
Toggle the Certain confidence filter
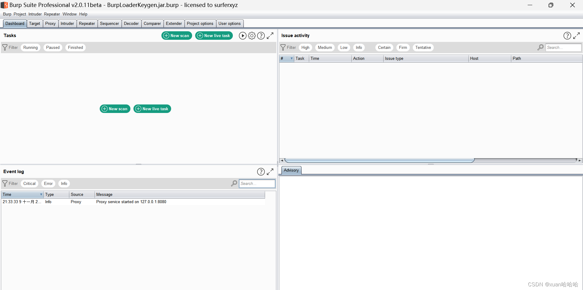pyautogui.click(x=384, y=48)
